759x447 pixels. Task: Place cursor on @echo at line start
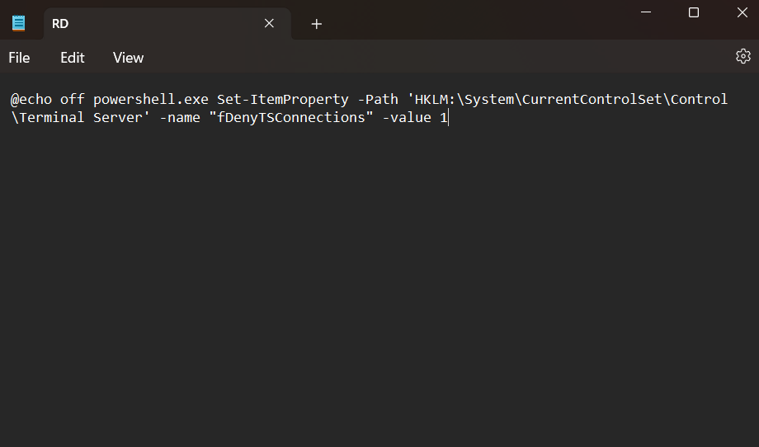pyautogui.click(x=31, y=99)
